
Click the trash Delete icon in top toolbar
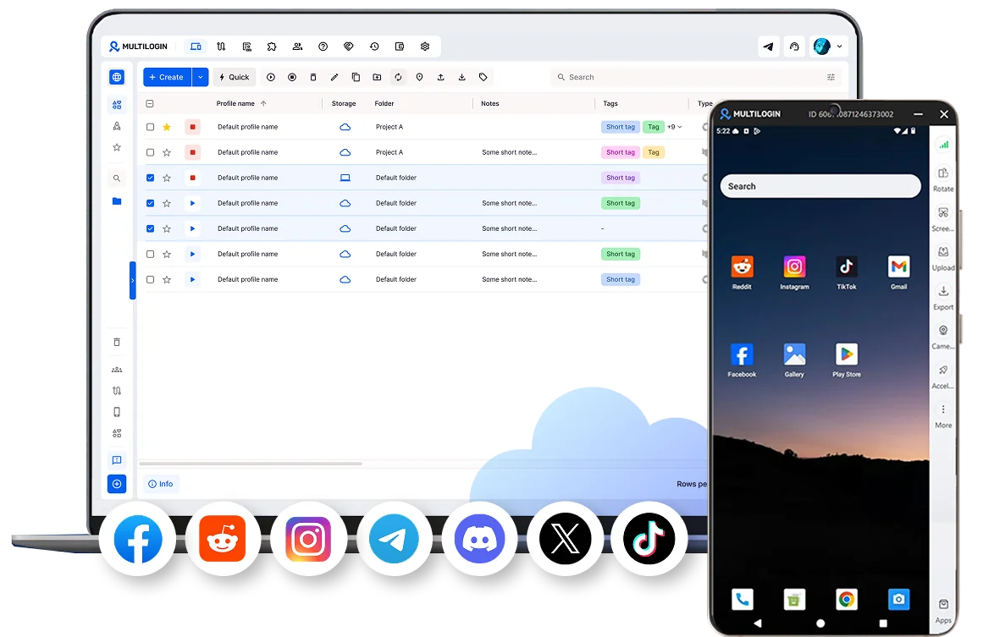tap(313, 77)
